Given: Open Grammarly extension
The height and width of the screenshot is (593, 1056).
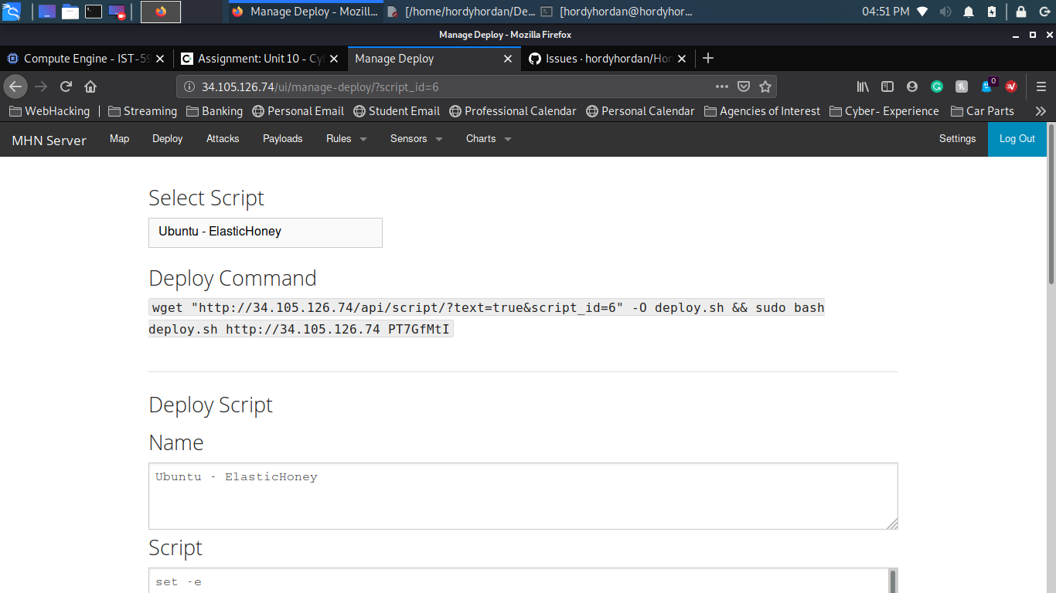Looking at the screenshot, I should (x=937, y=86).
